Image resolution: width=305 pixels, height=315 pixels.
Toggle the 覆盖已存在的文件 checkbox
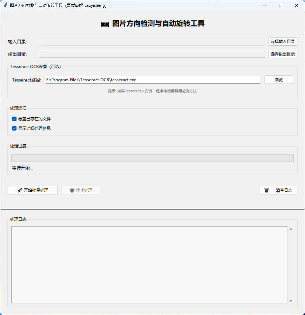14,119
